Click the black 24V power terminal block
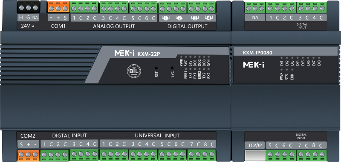The height and width of the screenshot is (162, 341). pyautogui.click(x=28, y=6)
